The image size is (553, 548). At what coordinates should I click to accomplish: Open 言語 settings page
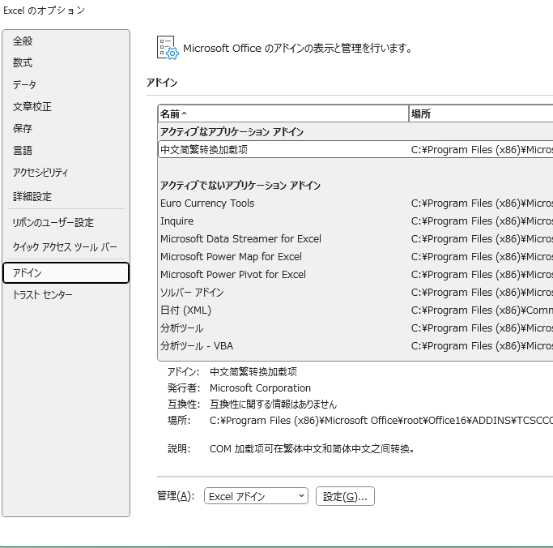(23, 151)
